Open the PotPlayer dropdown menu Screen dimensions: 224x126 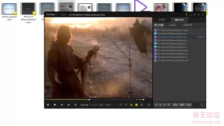[52, 14]
